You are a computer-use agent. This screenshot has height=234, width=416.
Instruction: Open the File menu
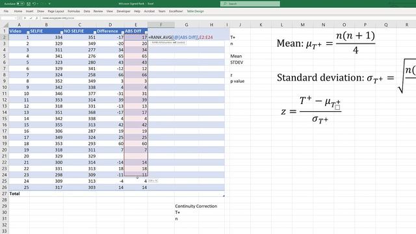6,11
